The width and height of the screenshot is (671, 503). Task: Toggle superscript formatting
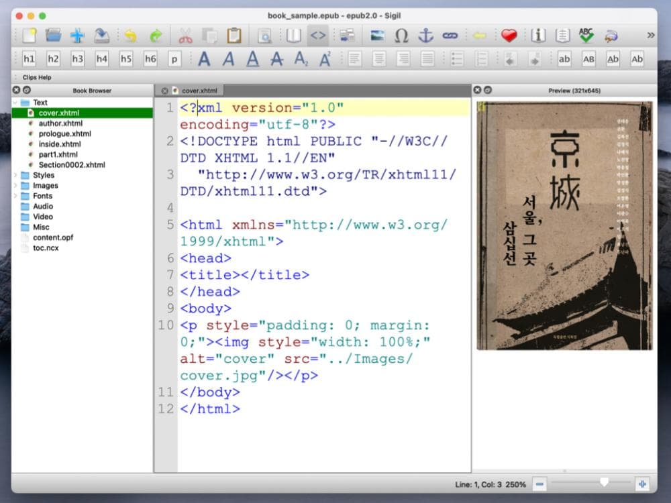[x=325, y=59]
